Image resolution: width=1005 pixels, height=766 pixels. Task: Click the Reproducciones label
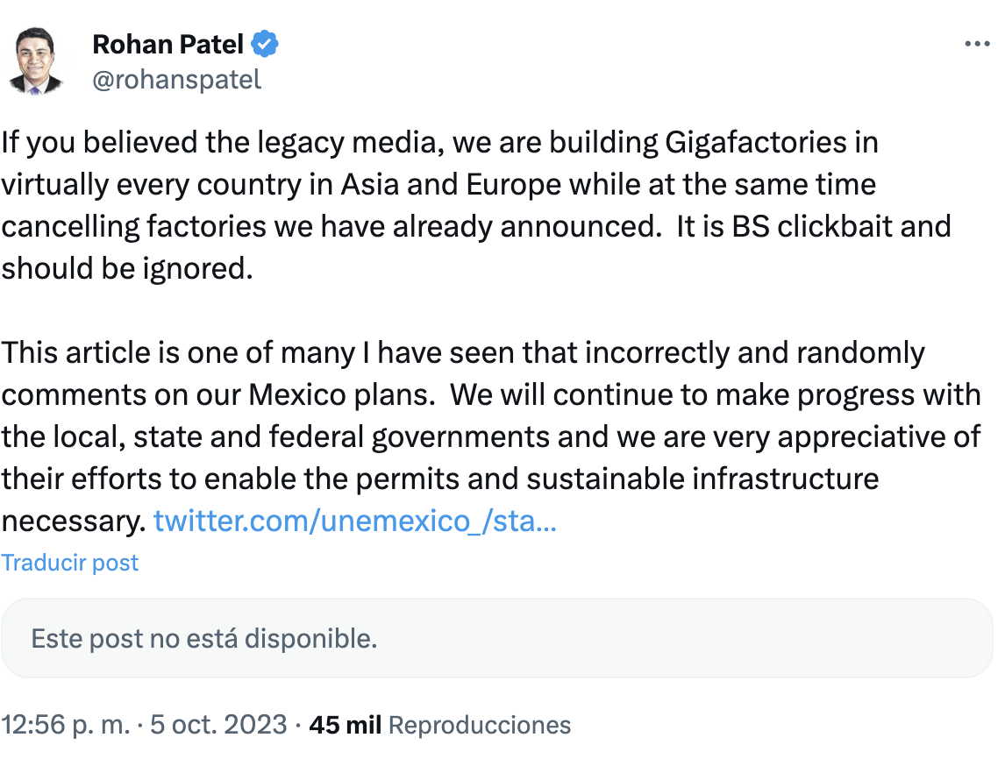[x=480, y=725]
